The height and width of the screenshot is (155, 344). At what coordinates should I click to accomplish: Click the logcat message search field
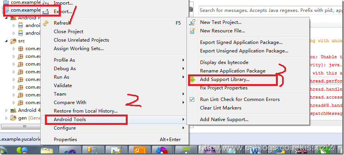pyautogui.click(x=271, y=10)
